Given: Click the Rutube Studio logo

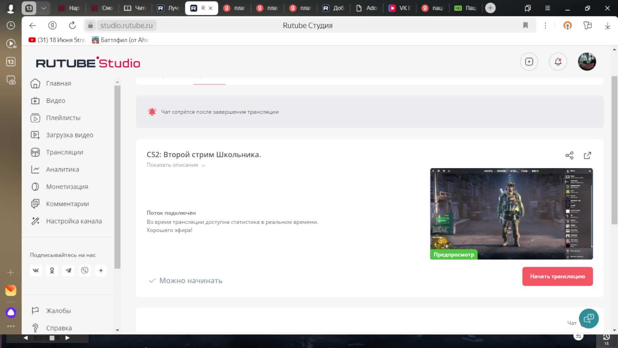Looking at the screenshot, I should click(x=88, y=63).
